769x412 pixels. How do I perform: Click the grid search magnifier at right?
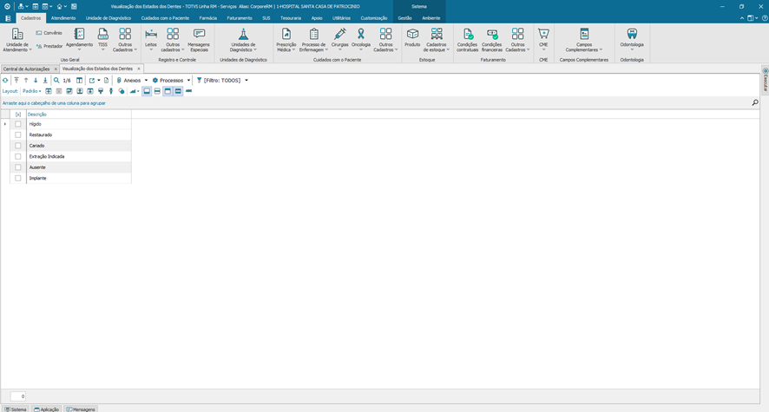(x=755, y=102)
